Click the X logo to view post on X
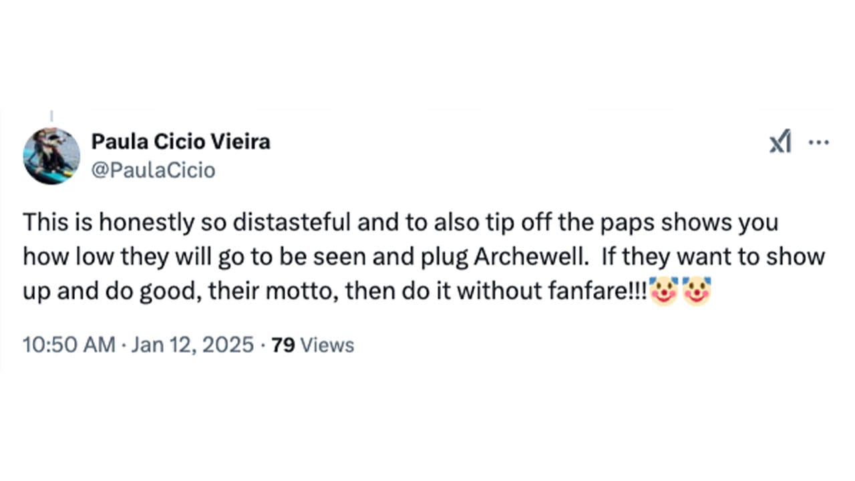Viewport: 855px width, 481px height. [x=780, y=142]
